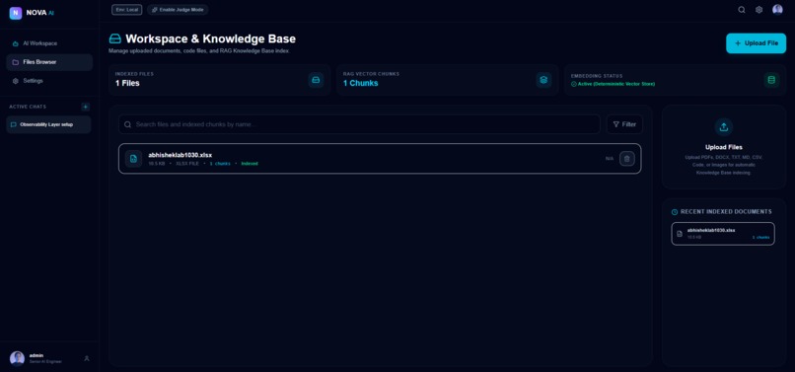The width and height of the screenshot is (795, 372).
Task: Click the clock icon beside Recent Indexed Documents
Action: (675, 212)
